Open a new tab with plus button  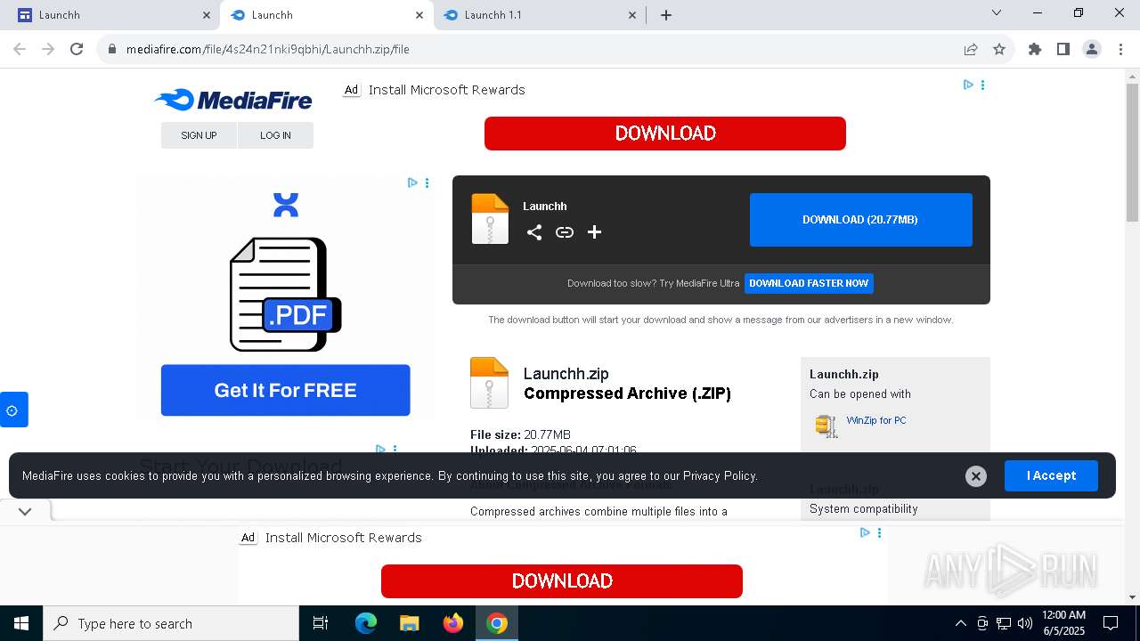(x=666, y=15)
